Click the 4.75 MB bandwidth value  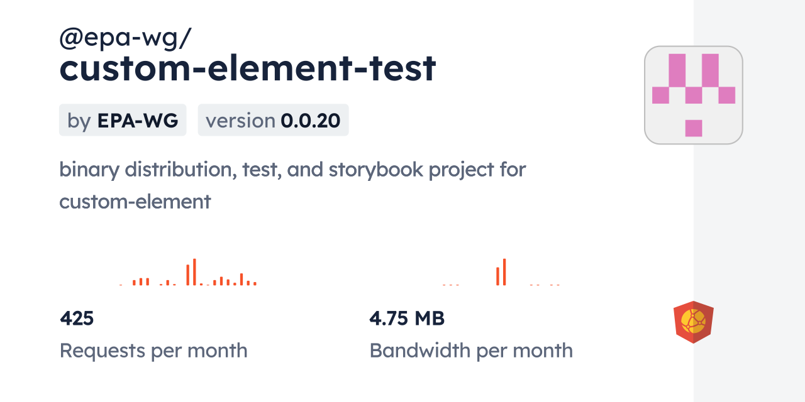(x=407, y=318)
